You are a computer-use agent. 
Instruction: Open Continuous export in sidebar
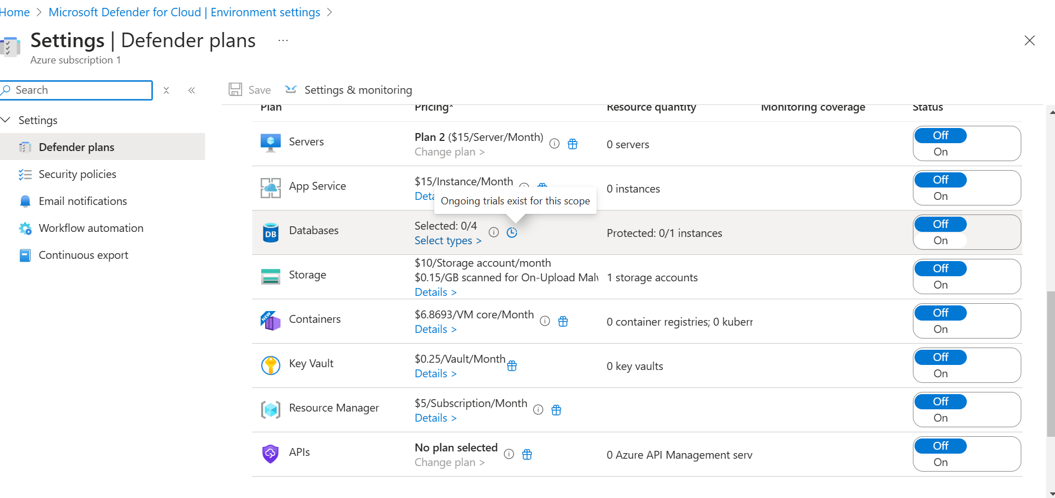pyautogui.click(x=83, y=255)
